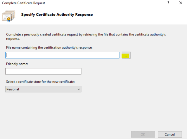The height and width of the screenshot is (139, 187).
Task: Open the certificate store combo box
Action: pyautogui.click(x=43, y=89)
